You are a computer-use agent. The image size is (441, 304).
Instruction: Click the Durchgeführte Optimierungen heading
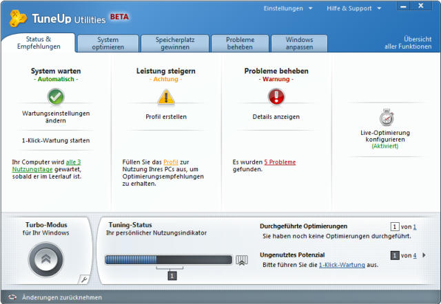(303, 226)
